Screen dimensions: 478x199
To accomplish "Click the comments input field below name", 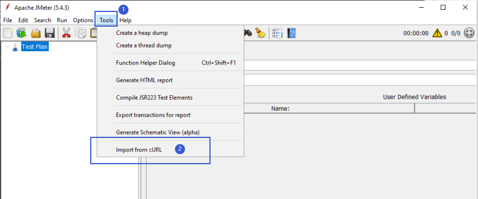I will click(x=360, y=80).
